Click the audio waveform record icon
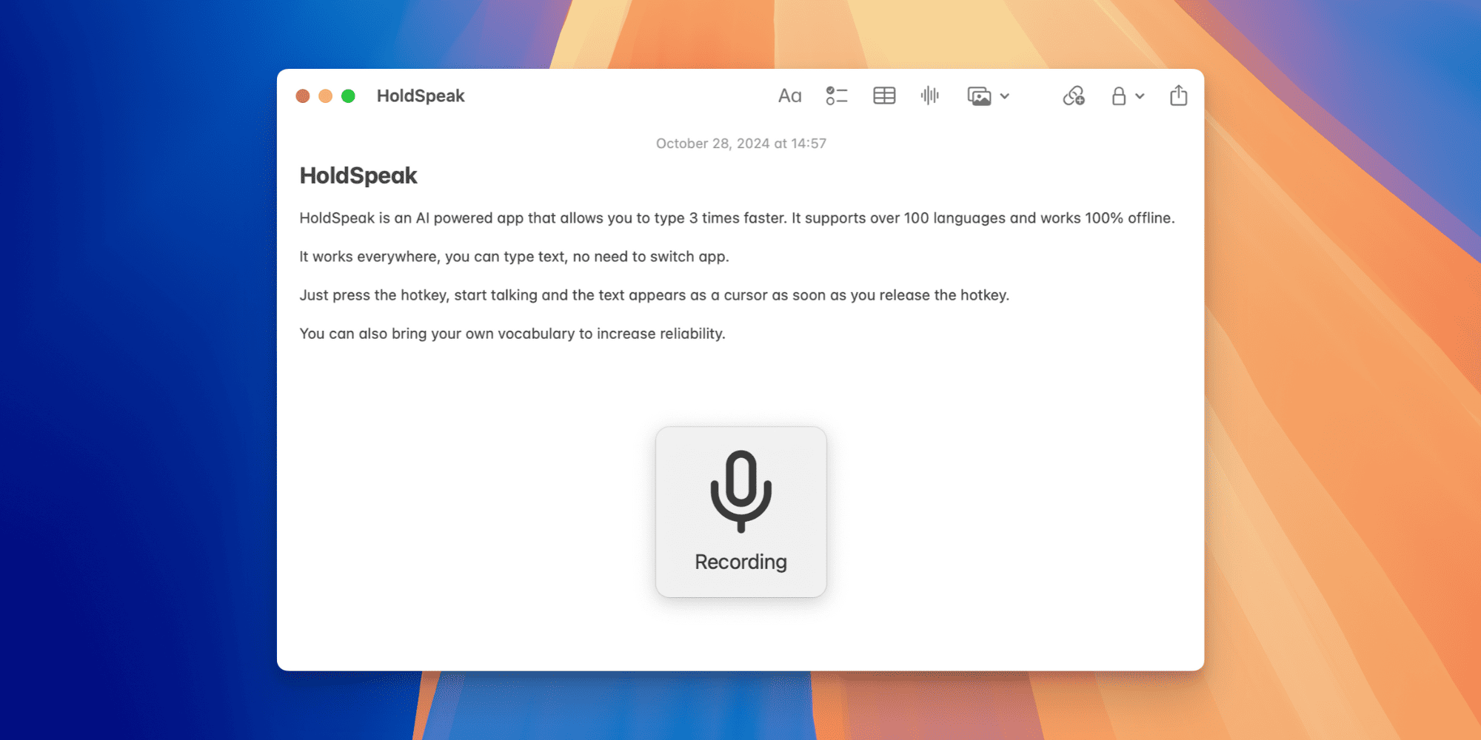The height and width of the screenshot is (740, 1481). [x=930, y=96]
